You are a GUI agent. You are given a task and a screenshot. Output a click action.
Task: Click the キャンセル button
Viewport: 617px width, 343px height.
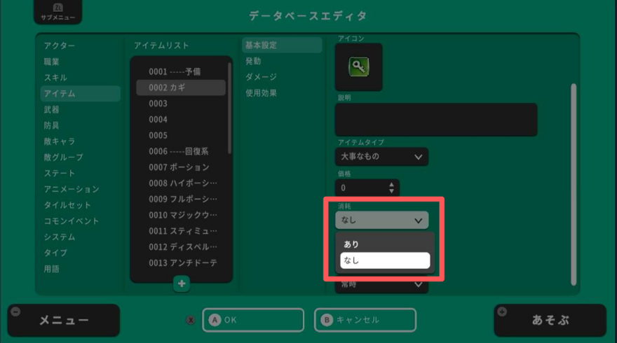[365, 320]
